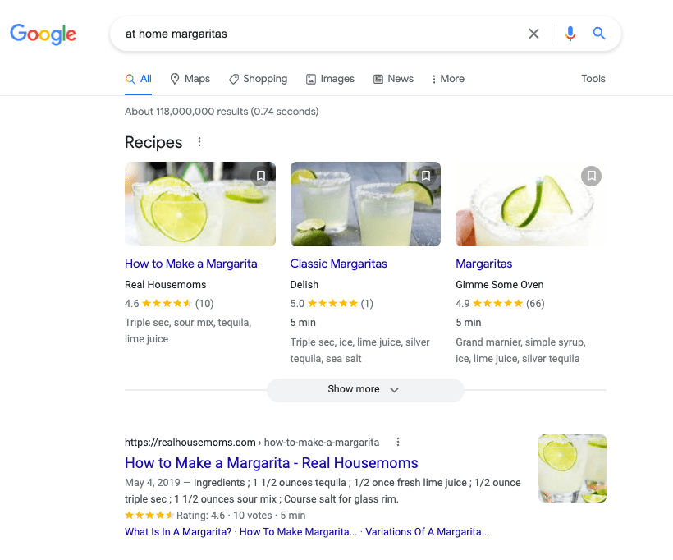Clear the search box with the X icon
673x560 pixels.
pyautogui.click(x=533, y=34)
